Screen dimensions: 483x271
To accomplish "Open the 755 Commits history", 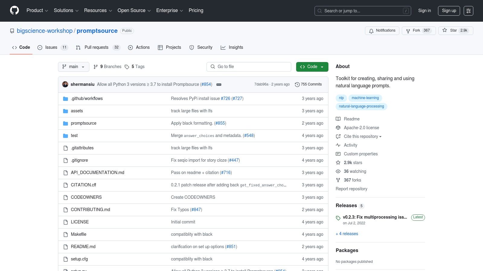I will (308, 85).
